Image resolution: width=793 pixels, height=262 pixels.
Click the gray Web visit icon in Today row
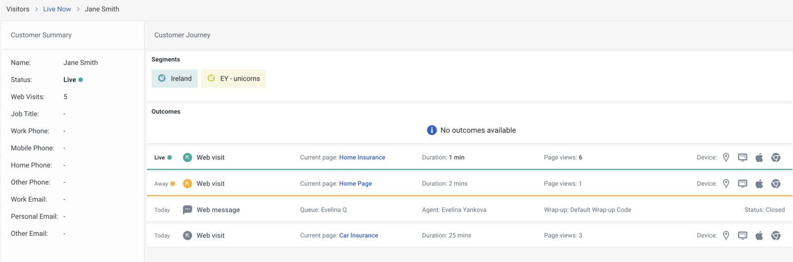pyautogui.click(x=187, y=236)
